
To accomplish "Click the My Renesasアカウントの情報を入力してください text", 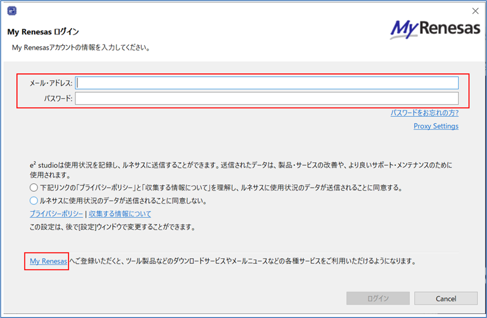I will (x=81, y=48).
